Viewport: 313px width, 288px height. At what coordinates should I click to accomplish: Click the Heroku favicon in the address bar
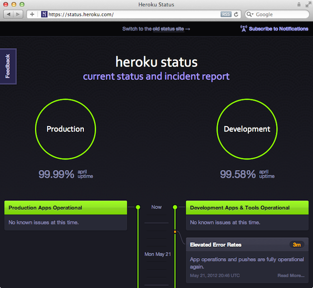[44, 14]
